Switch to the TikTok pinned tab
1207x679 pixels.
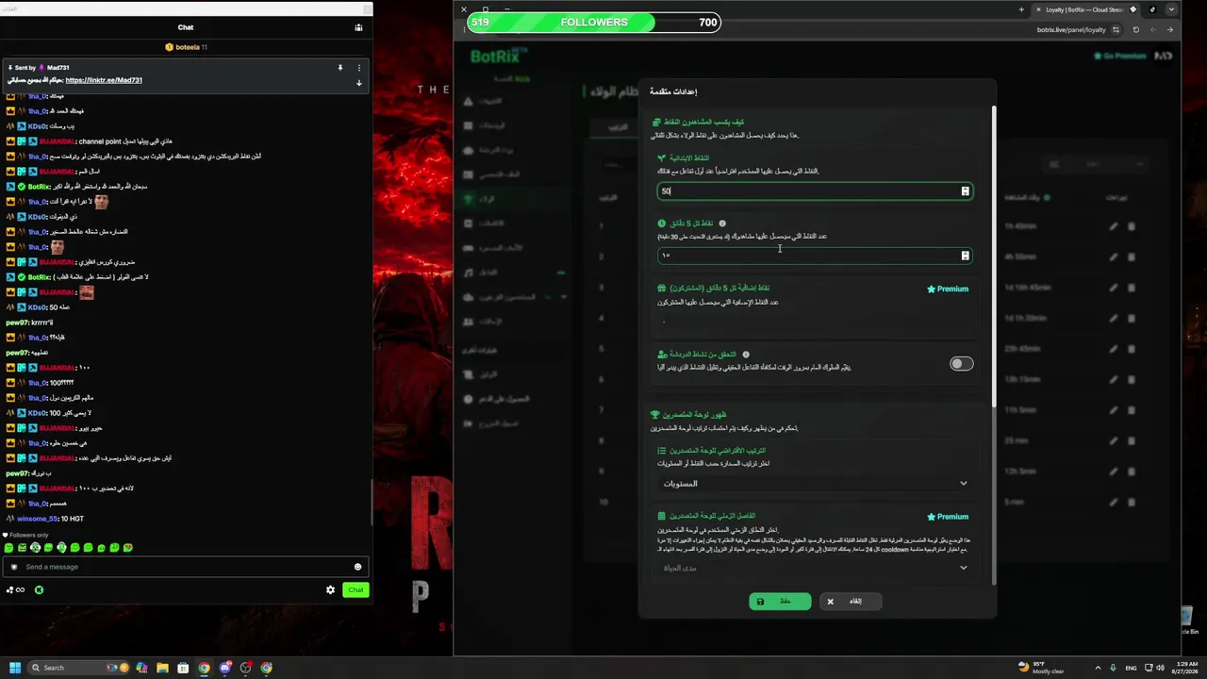point(1151,9)
